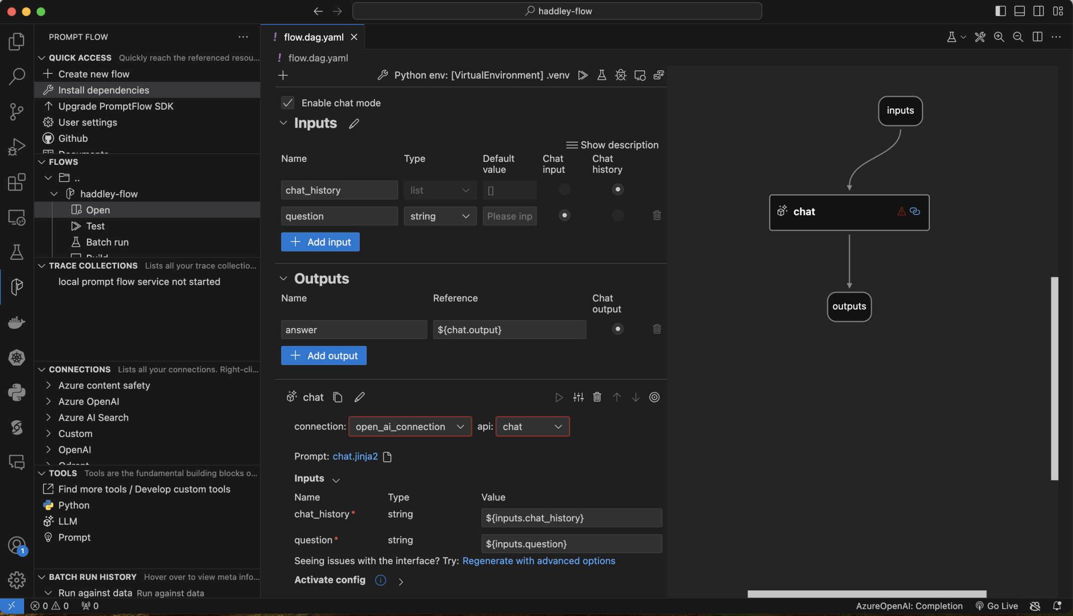Open the Source Control view
The image size is (1073, 616).
coord(17,111)
